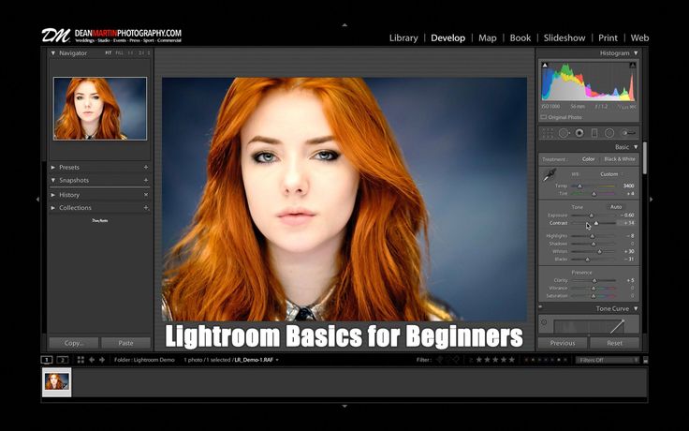This screenshot has width=689, height=431.
Task: Select the Crop Overlay grid tool
Action: [x=548, y=133]
